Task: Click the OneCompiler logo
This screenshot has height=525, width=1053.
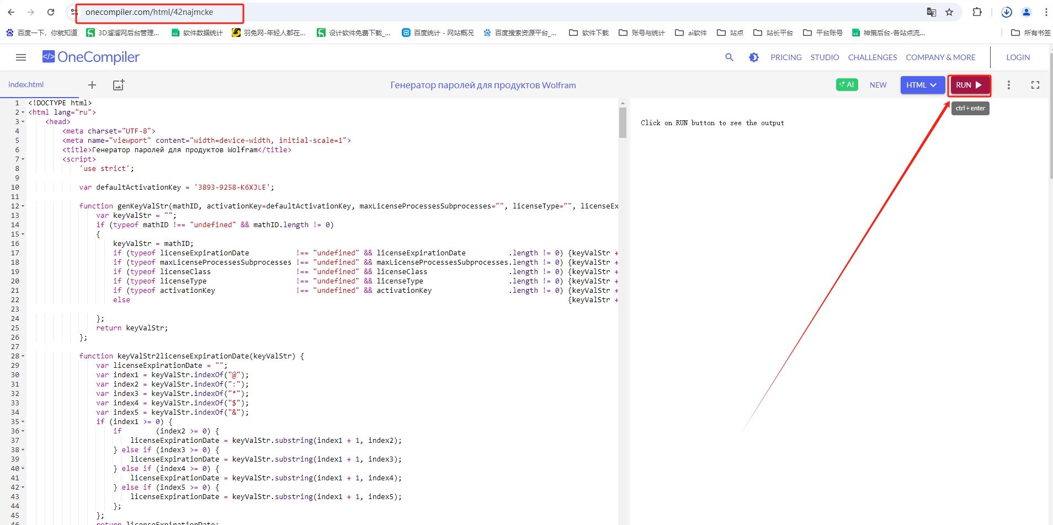Action: point(91,57)
